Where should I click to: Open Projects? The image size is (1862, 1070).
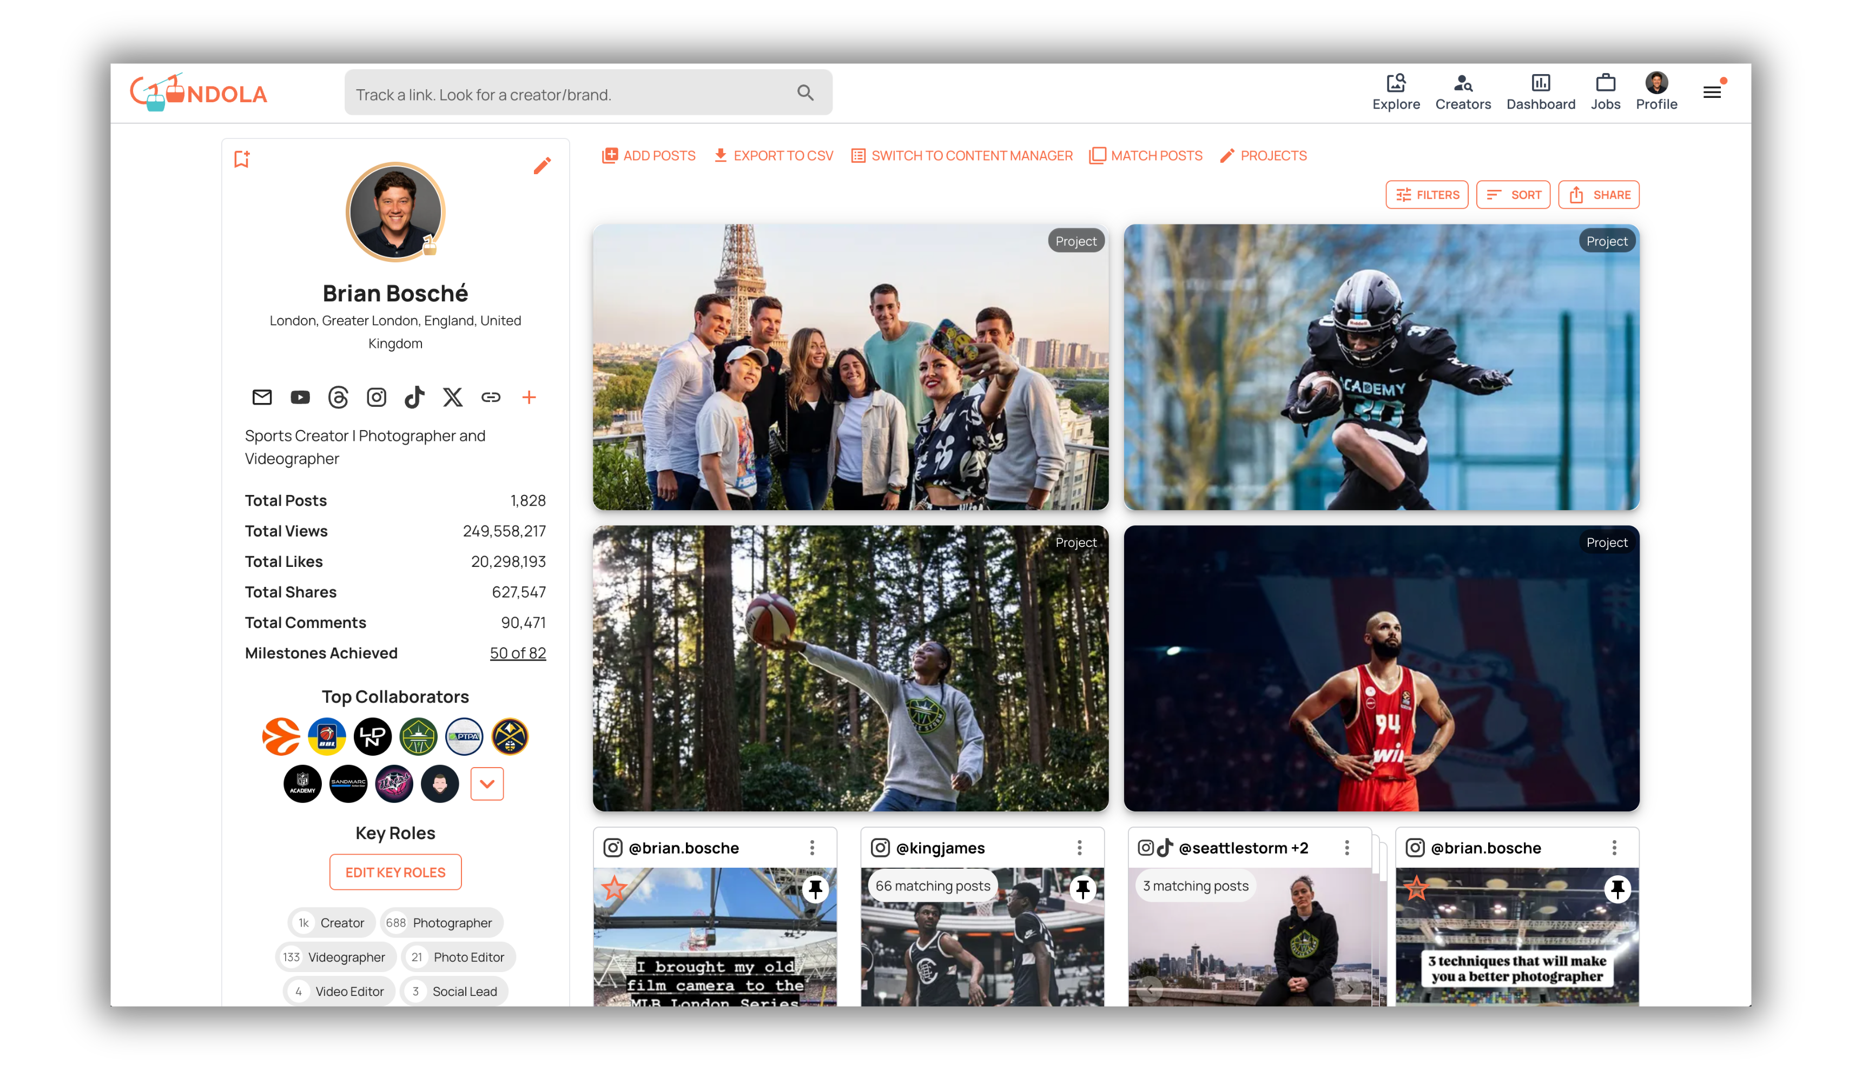point(1263,156)
